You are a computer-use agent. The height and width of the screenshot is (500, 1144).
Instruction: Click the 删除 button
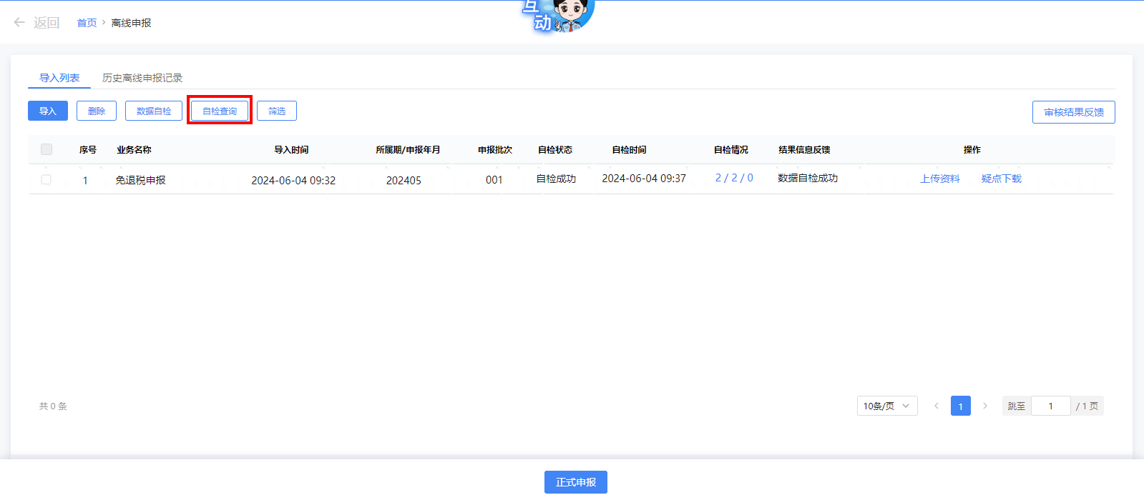pyautogui.click(x=97, y=111)
